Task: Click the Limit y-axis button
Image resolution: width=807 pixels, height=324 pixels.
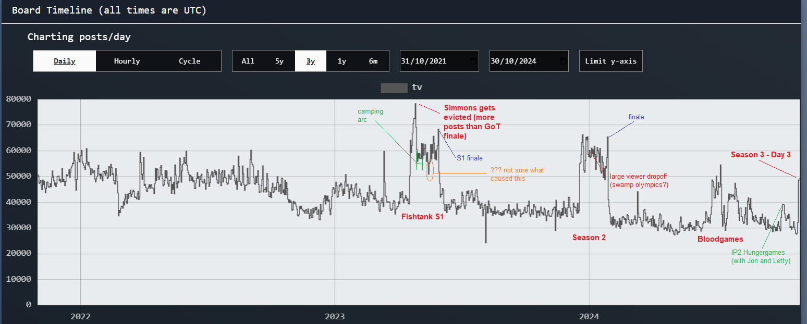Action: coord(611,61)
